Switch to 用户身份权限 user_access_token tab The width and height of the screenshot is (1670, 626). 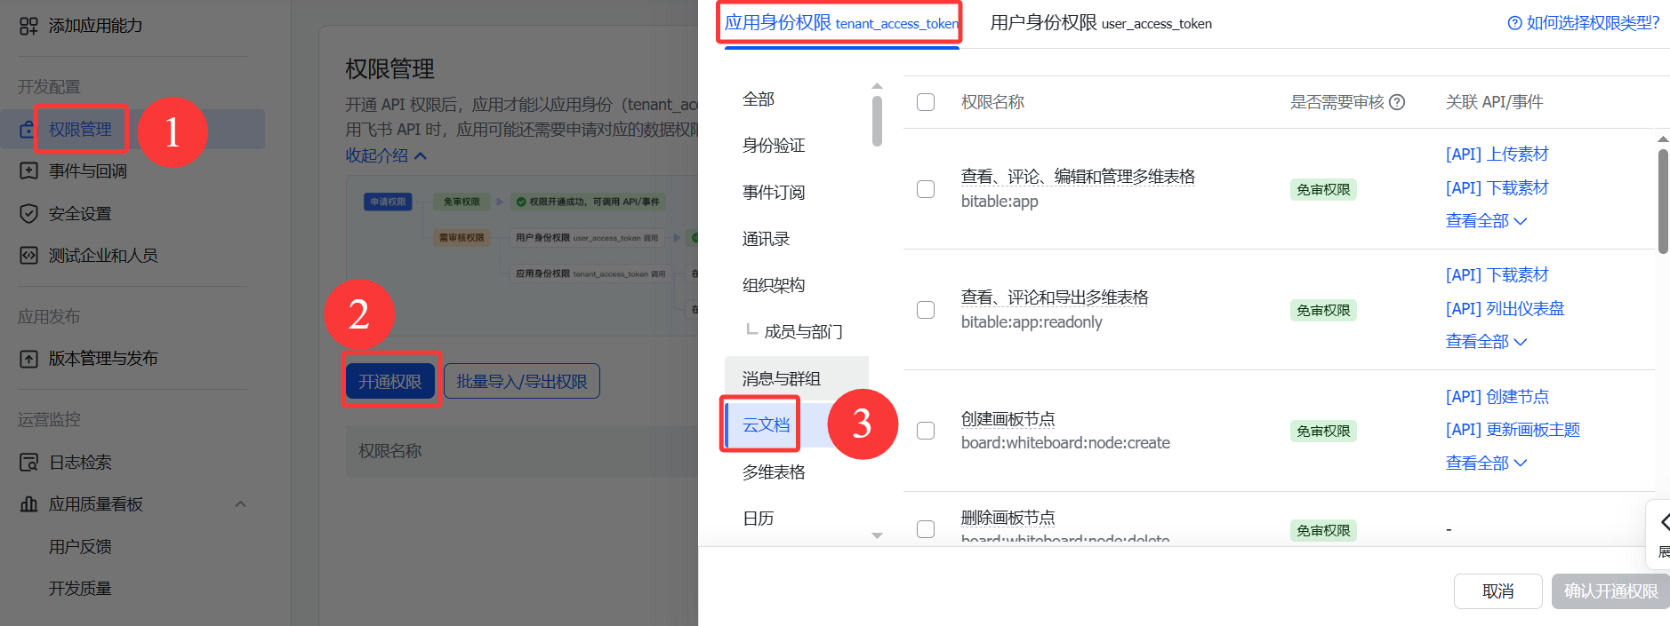click(1101, 23)
